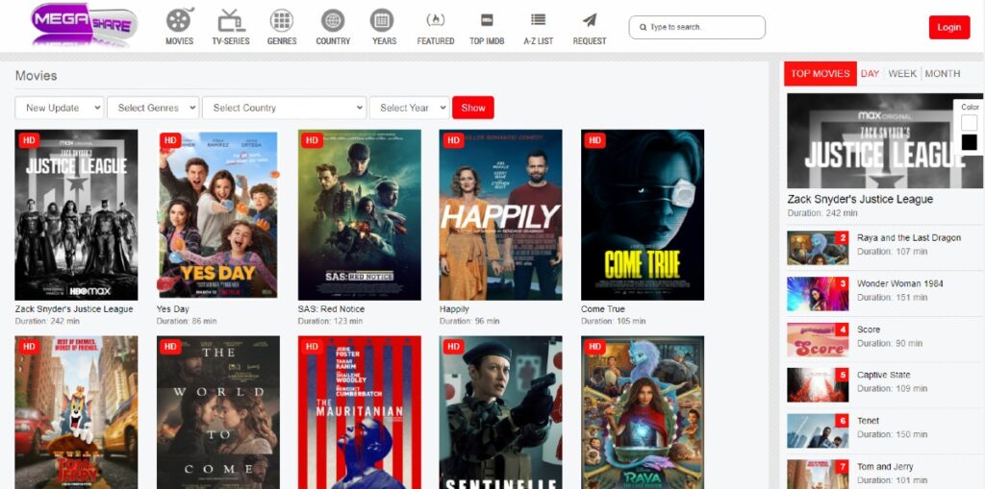This screenshot has width=985, height=489.
Task: Click HD badge on Sentinelle poster
Action: click(454, 347)
